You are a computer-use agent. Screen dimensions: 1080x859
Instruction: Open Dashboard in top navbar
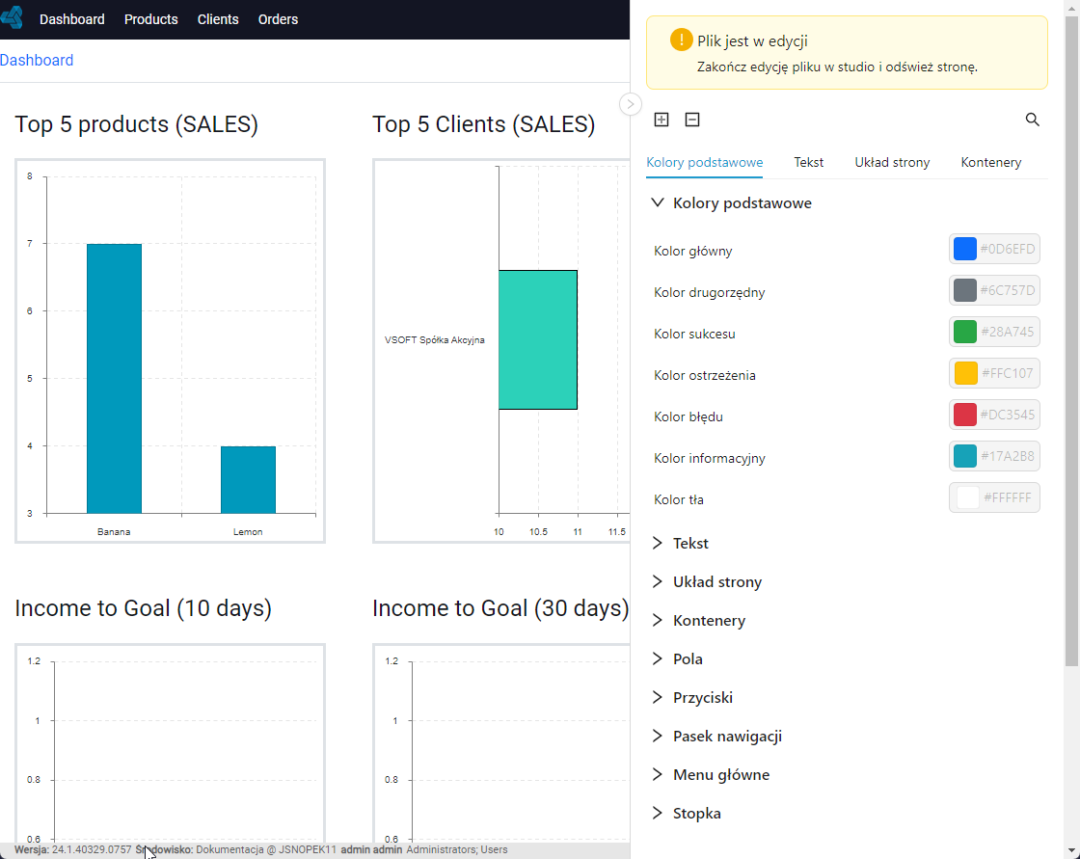pos(72,19)
